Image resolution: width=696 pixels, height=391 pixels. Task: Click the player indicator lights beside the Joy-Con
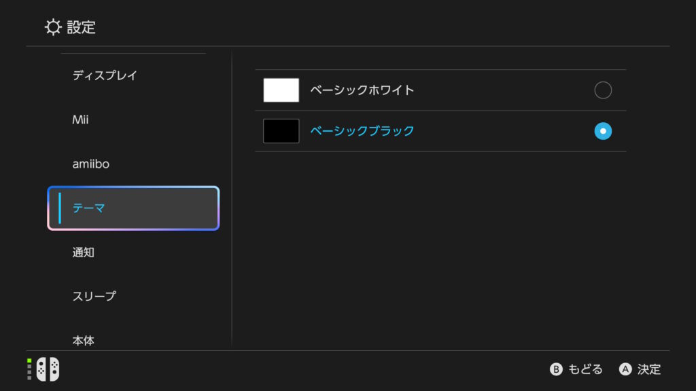(29, 369)
